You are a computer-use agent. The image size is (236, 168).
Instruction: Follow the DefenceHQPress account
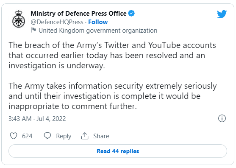coord(98,22)
